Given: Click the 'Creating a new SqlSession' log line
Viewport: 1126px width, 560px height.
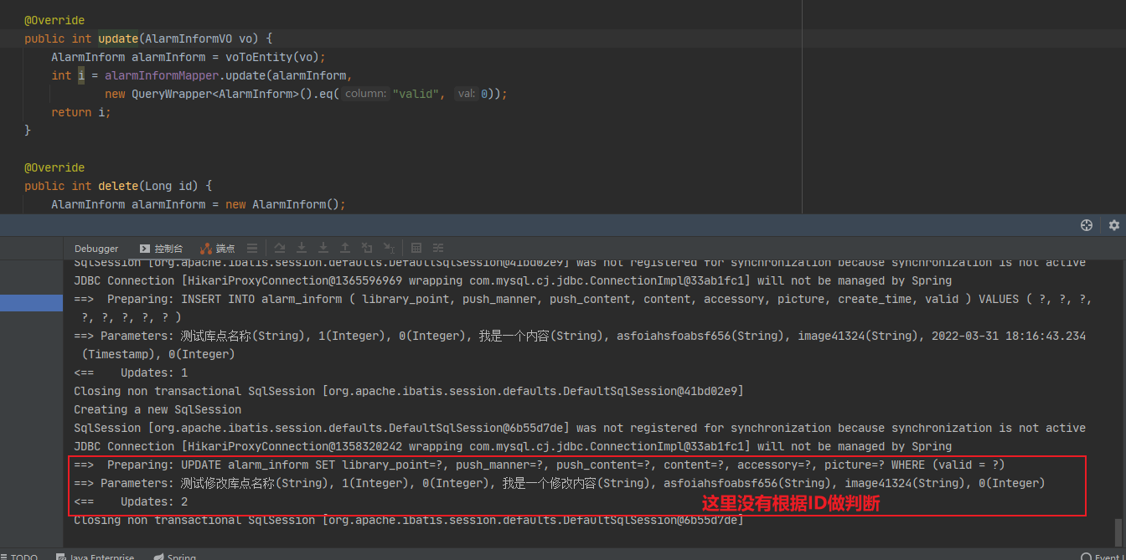Looking at the screenshot, I should (x=158, y=409).
